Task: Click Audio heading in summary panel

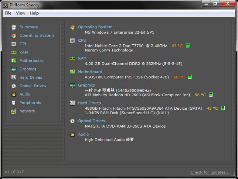Action: (83, 134)
